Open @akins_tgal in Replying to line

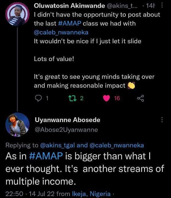click(x=57, y=145)
